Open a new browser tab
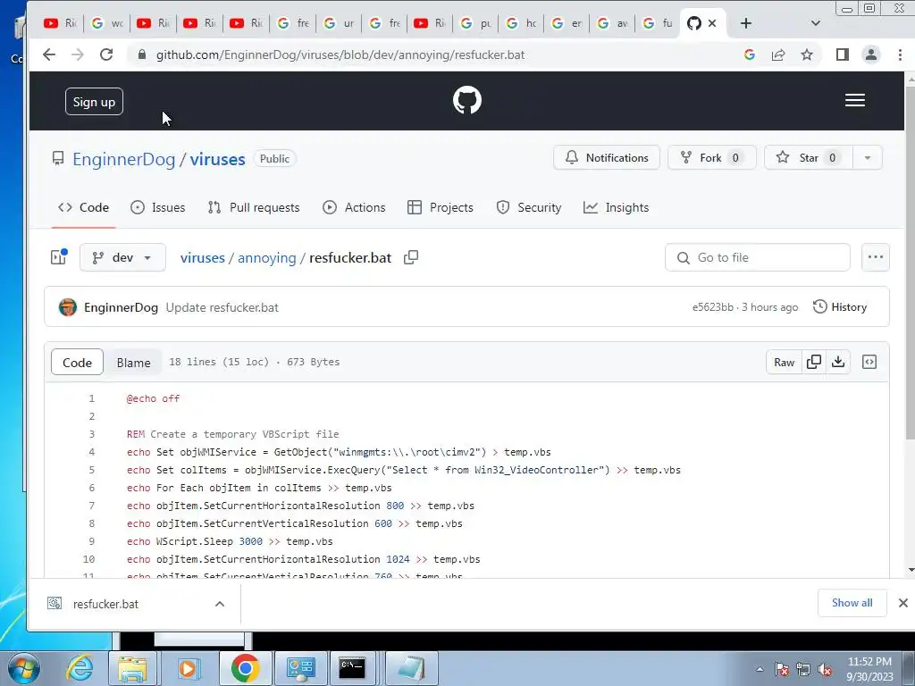Viewport: 915px width, 686px height. 746,23
